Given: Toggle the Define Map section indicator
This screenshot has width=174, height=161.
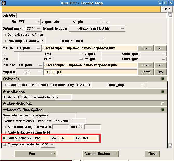Looking at the screenshot, I should point(163,79).
